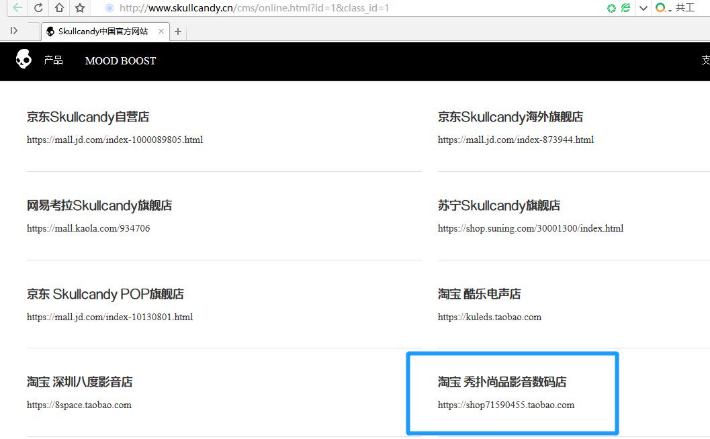
Task: Open the shop71590455.taobao.com link
Action: click(x=506, y=405)
